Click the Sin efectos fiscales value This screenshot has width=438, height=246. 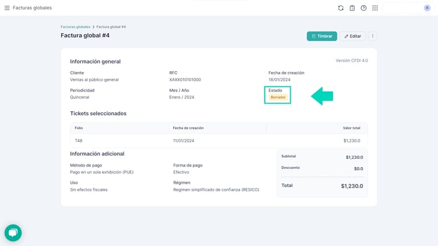tap(88, 189)
